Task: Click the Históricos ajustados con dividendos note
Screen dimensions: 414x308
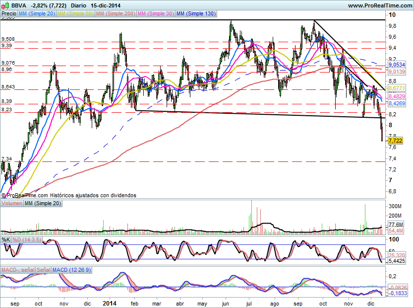Action: (x=93, y=195)
